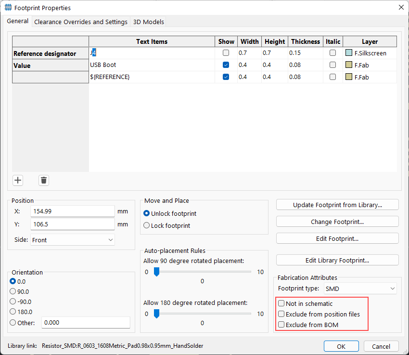Click Width 0.7 in Reference designator row

249,53
